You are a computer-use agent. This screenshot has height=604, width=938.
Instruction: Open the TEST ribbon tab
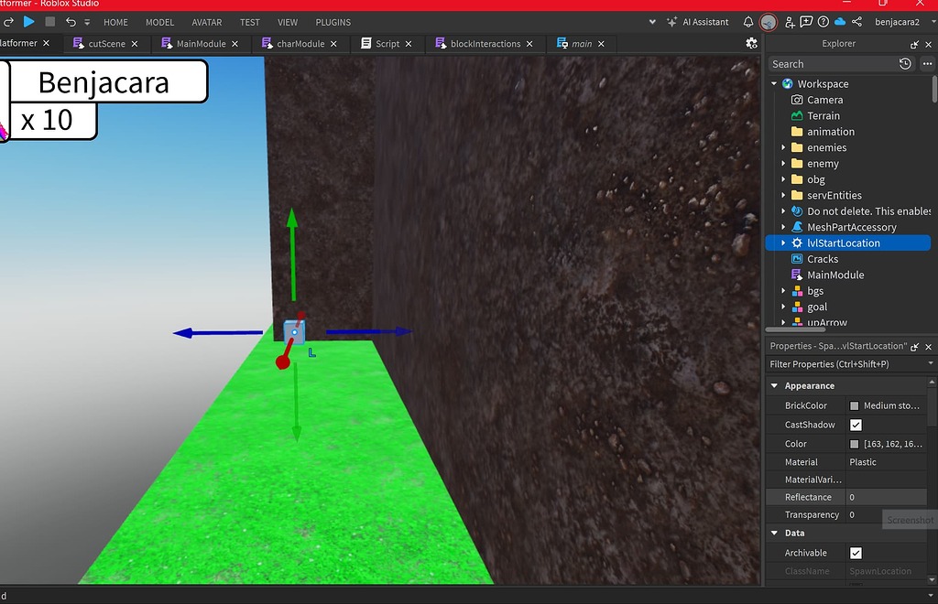[249, 22]
